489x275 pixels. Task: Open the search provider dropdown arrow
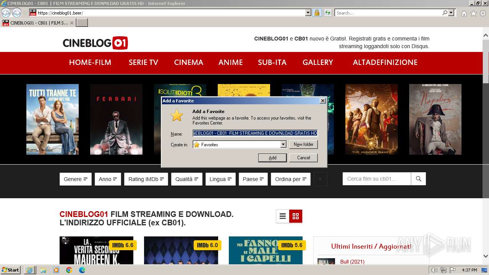click(451, 13)
